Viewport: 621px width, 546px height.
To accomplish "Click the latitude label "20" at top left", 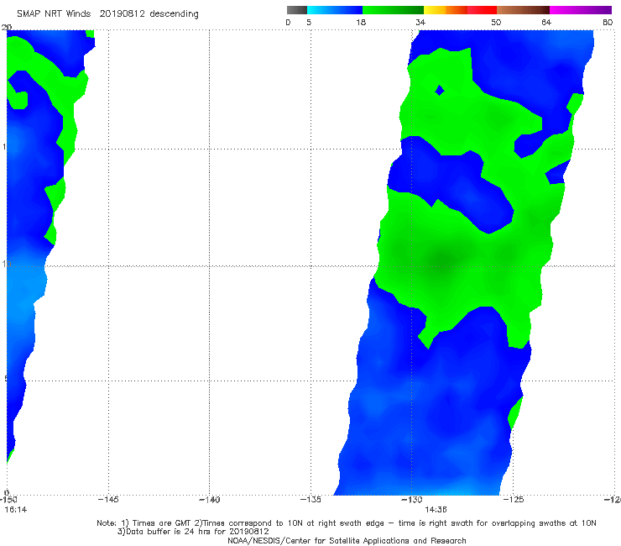I will coord(7,27).
